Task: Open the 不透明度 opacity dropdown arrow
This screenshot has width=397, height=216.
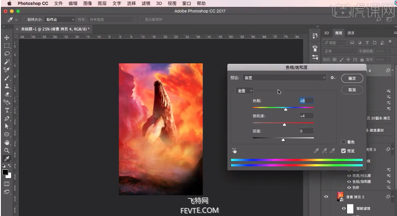Action: [x=390, y=51]
